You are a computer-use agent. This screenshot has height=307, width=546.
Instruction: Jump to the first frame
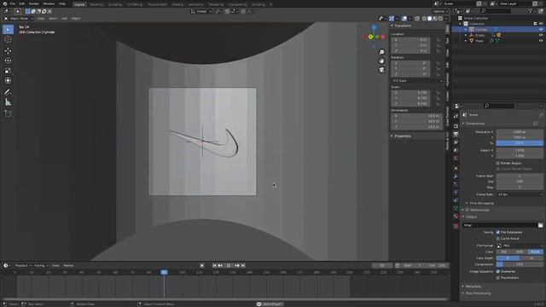coord(214,265)
